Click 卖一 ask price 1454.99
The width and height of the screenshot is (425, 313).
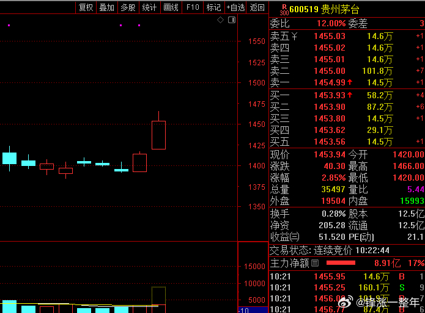pyautogui.click(x=330, y=82)
